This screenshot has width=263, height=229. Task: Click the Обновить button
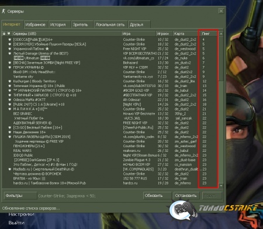(157, 196)
